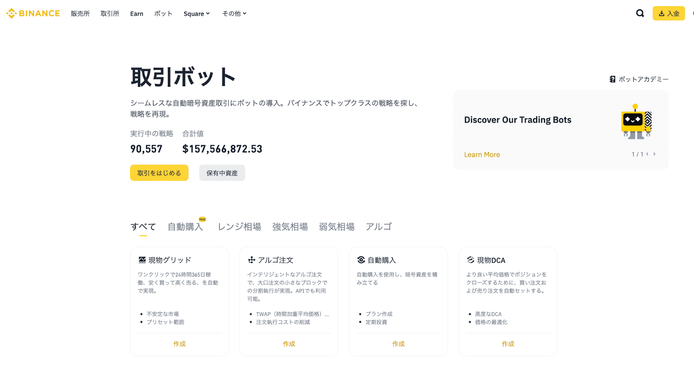The width and height of the screenshot is (694, 374).
Task: Click the 90,557 running strategies value
Action: pyautogui.click(x=146, y=149)
